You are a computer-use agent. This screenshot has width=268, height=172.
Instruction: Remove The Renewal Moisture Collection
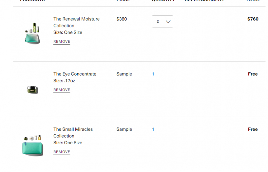pos(62,42)
